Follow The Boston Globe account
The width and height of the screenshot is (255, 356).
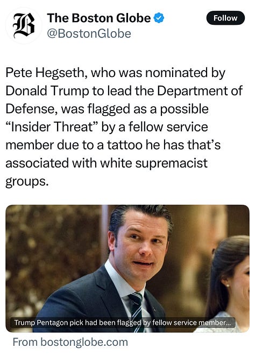coord(225,18)
